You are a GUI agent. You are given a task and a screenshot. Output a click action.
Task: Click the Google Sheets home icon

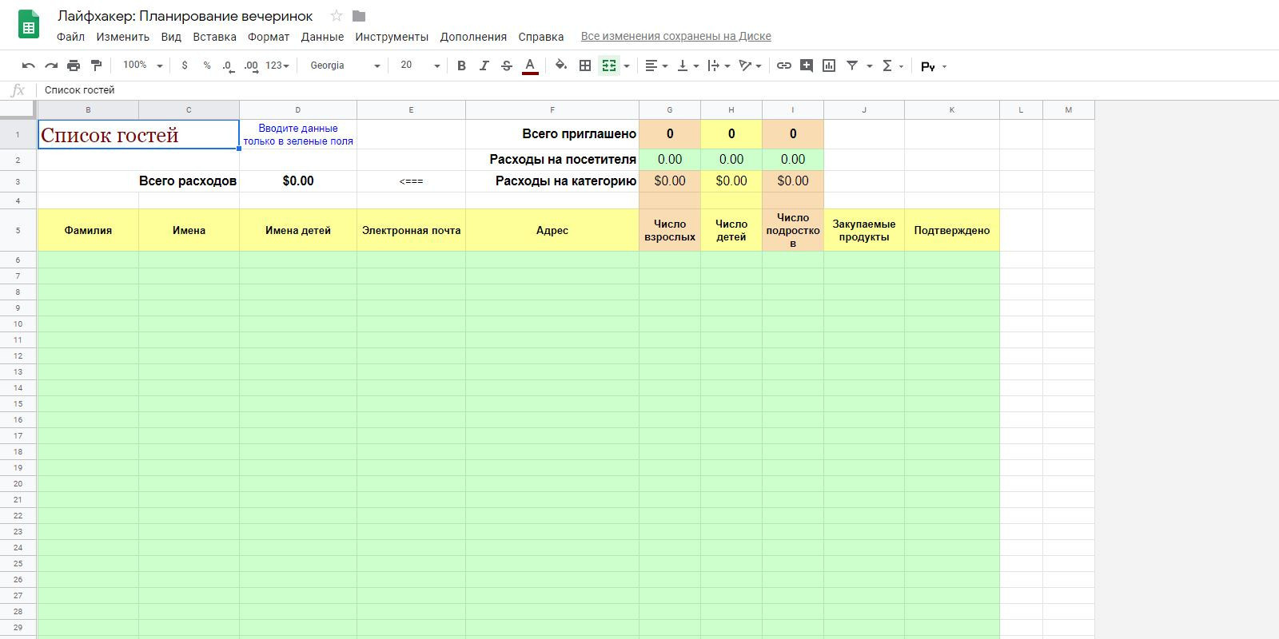(x=29, y=24)
